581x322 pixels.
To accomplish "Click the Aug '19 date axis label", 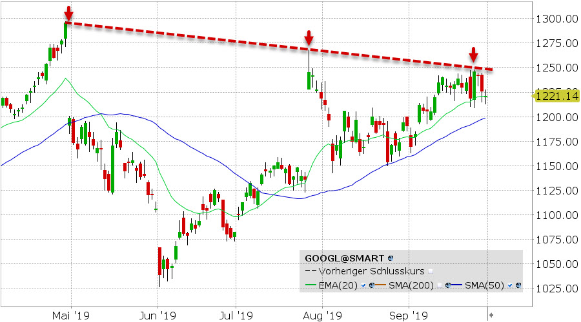I will pyautogui.click(x=322, y=316).
